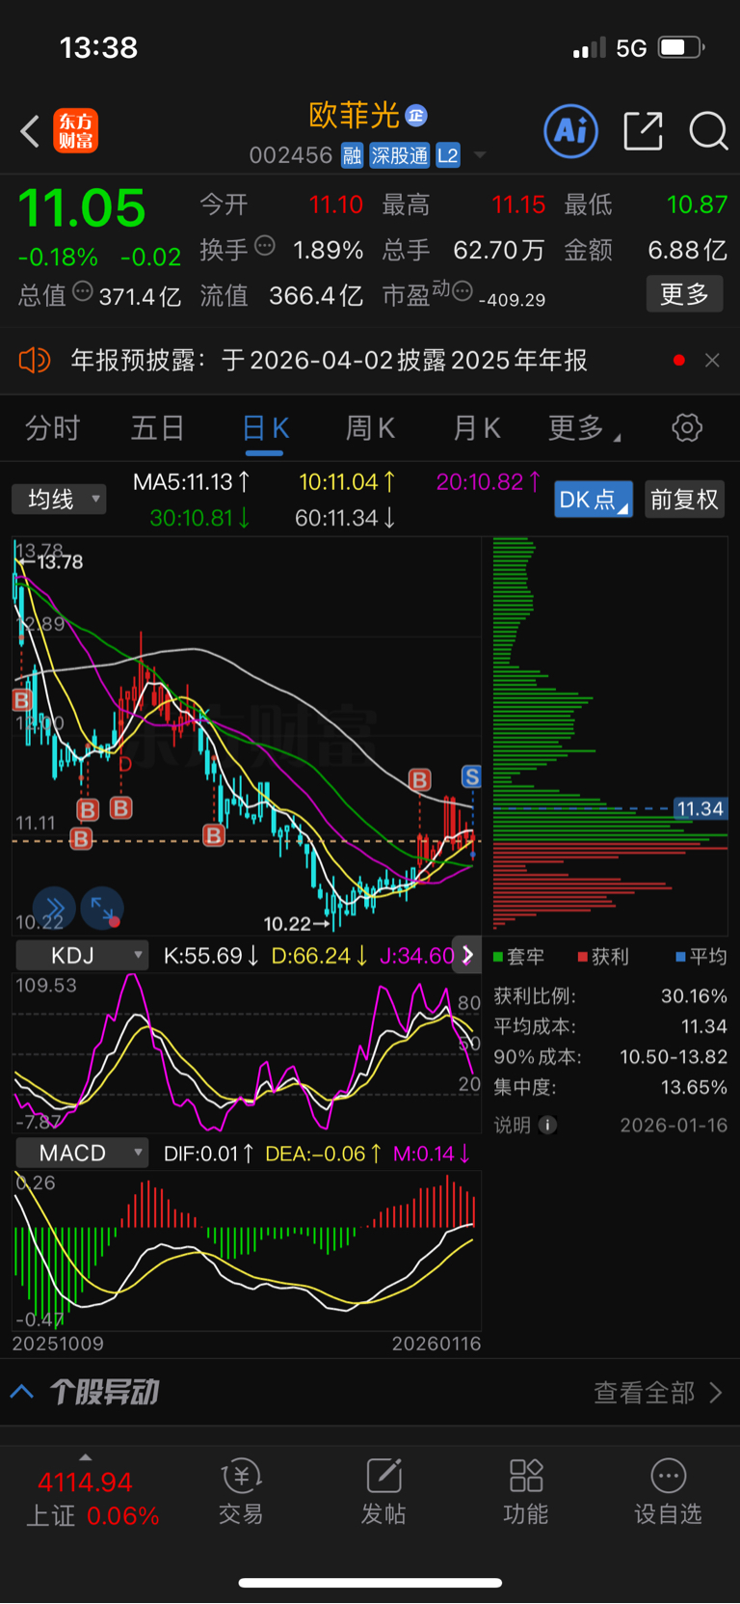
Task: Tap the red dot on the notice bar
Action: (679, 360)
